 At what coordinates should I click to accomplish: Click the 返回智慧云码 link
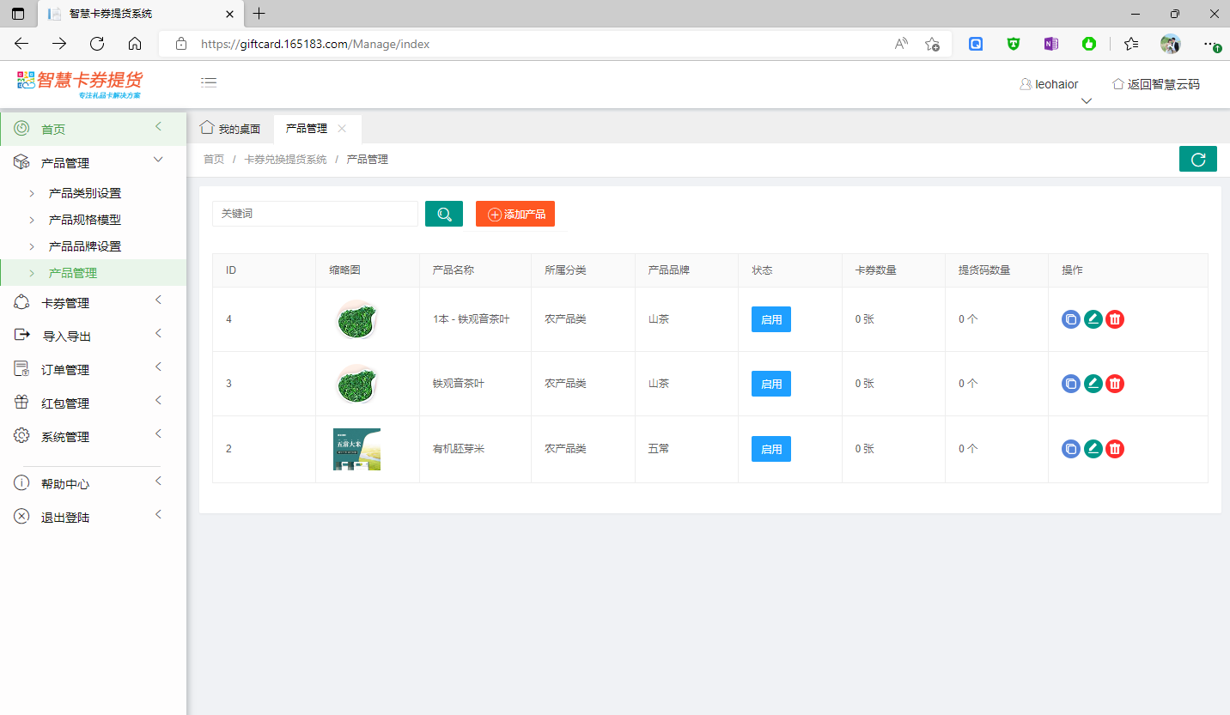tap(1156, 84)
